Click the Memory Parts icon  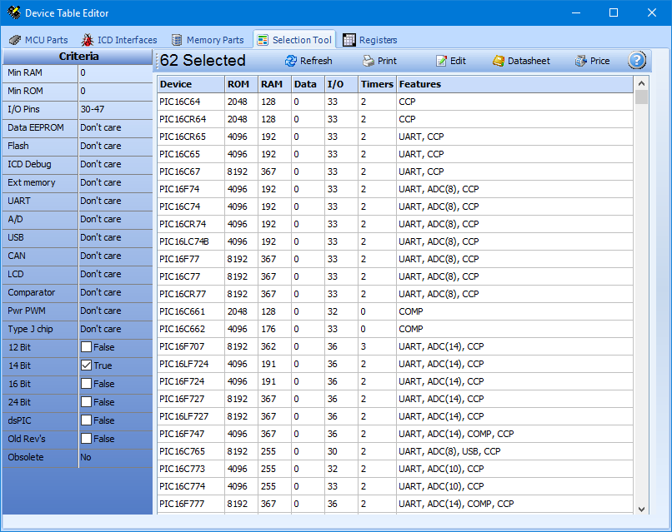(177, 40)
